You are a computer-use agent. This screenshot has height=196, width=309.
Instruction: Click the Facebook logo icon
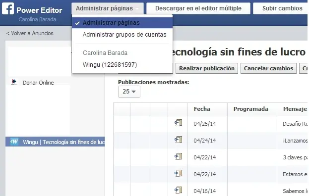pos(8,8)
